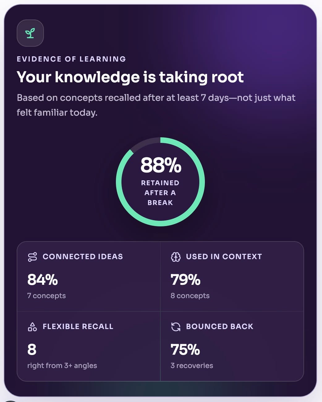Image resolution: width=322 pixels, height=402 pixels.
Task: Click the Connected Ideas route icon
Action: (32, 257)
